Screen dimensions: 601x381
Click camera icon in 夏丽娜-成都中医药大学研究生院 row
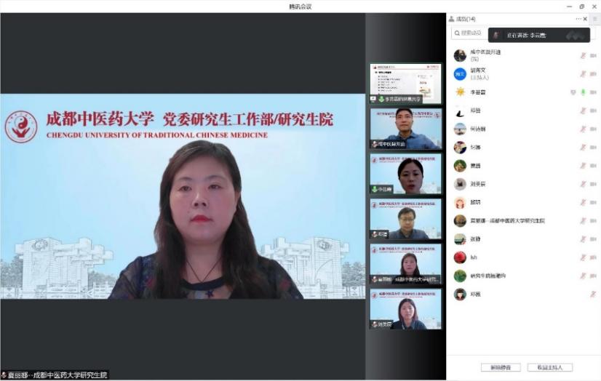[593, 221]
